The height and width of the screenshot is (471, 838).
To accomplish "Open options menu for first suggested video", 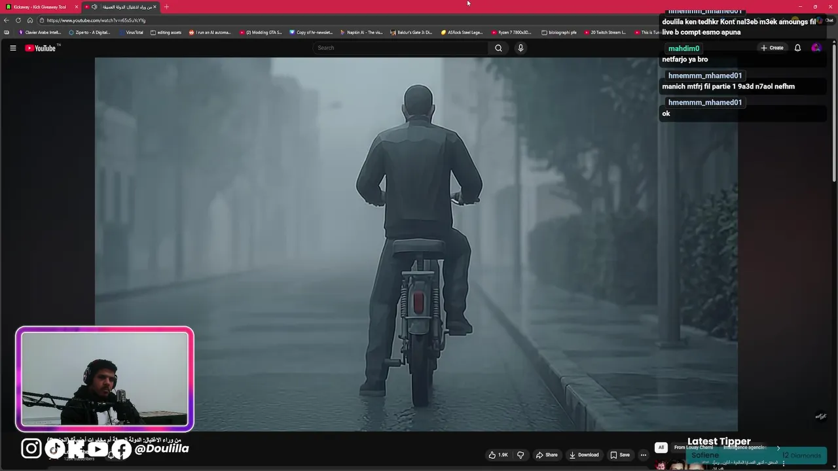I will [x=783, y=463].
